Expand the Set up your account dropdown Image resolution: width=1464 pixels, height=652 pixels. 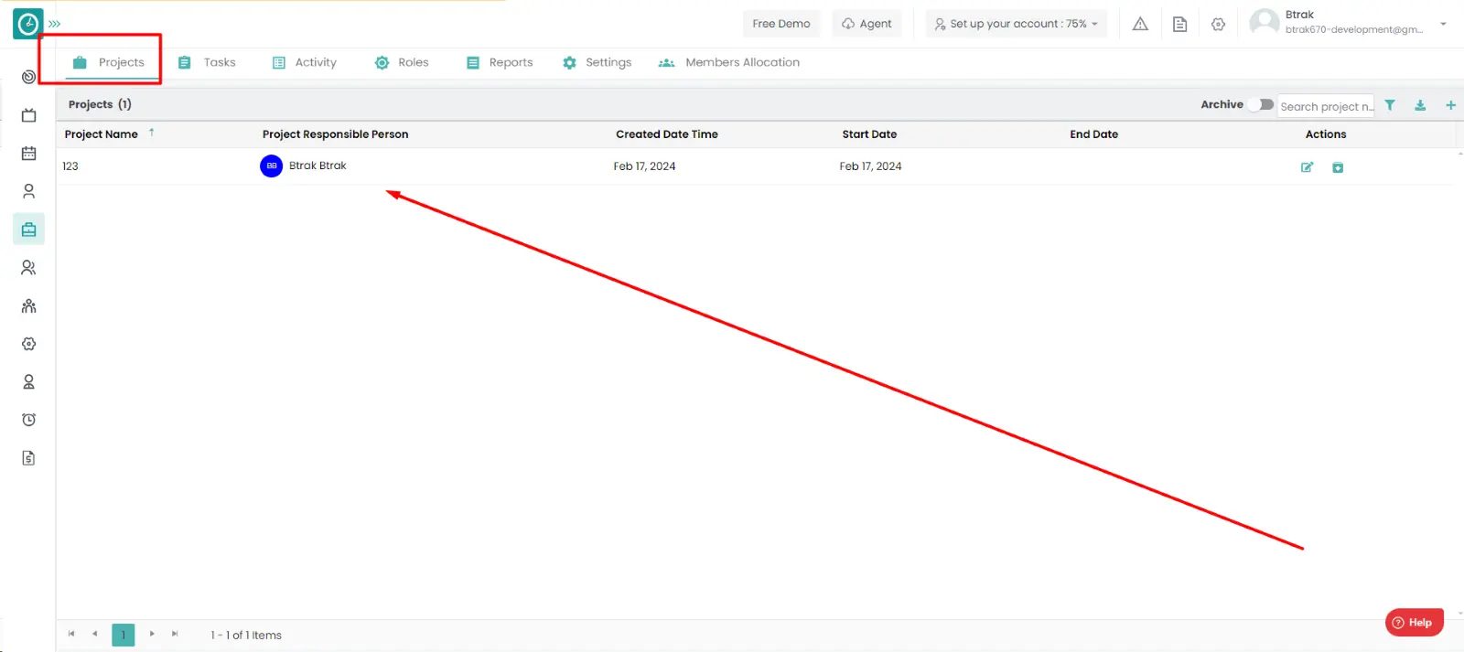click(1016, 24)
